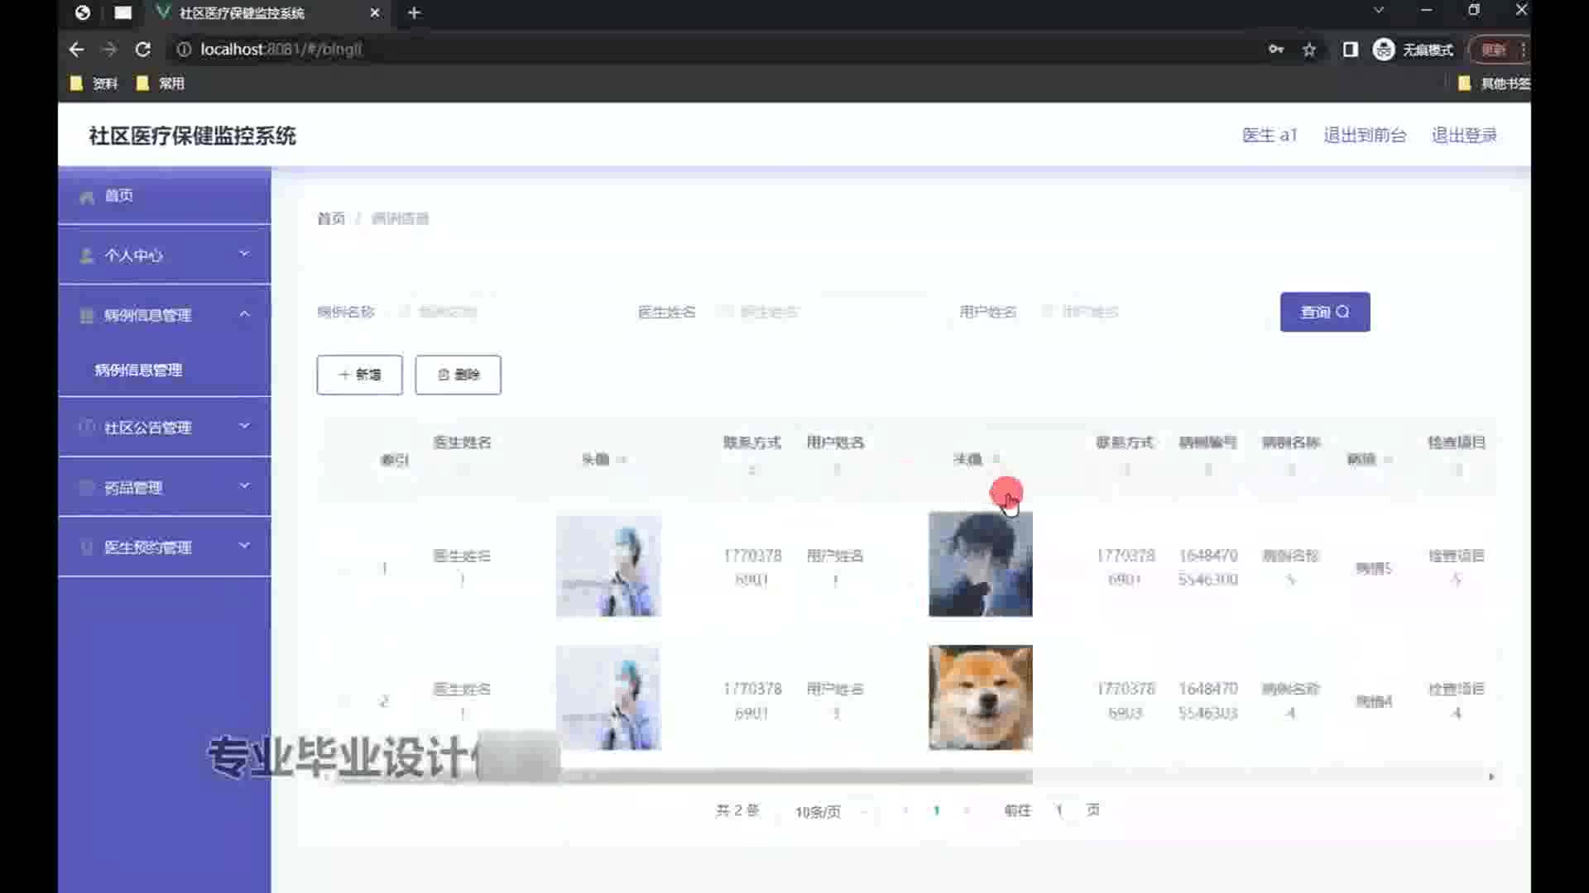Screen dimensions: 1589x893
Task: Open the browser side panel icon
Action: click(x=1351, y=50)
